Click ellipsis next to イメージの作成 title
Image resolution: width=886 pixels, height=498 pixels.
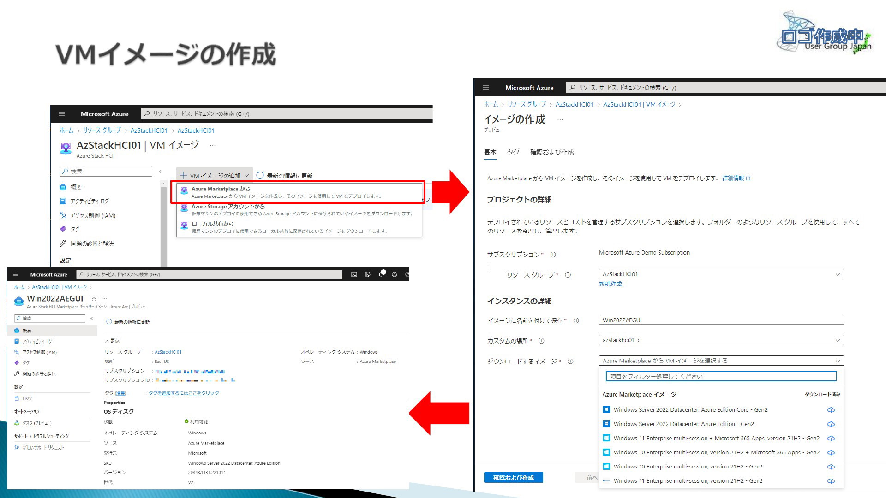560,119
